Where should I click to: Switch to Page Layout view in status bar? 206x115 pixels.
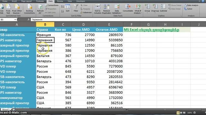[x=181, y=113]
